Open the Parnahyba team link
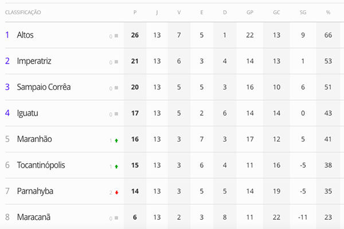 pos(35,191)
